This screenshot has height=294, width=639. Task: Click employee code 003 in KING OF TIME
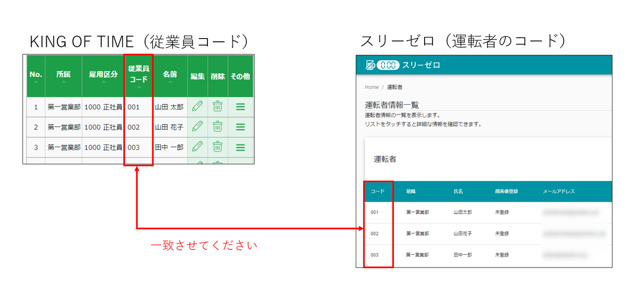(133, 147)
